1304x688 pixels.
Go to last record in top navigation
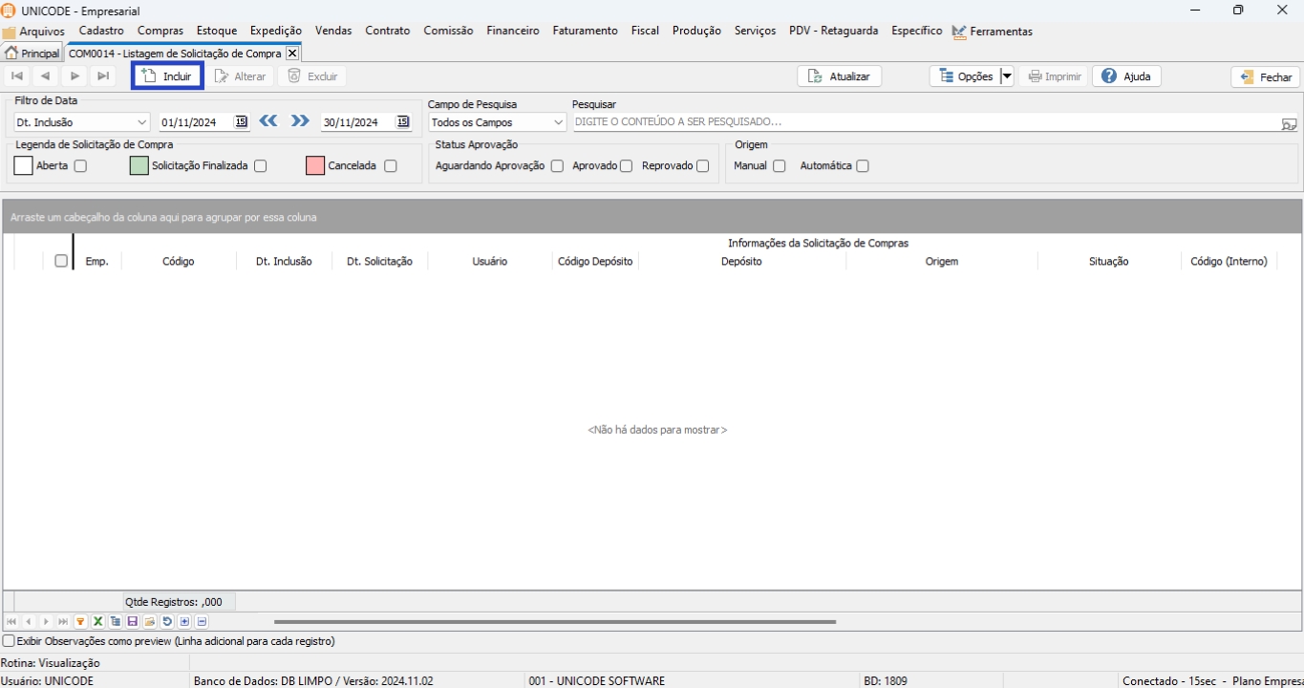(104, 76)
